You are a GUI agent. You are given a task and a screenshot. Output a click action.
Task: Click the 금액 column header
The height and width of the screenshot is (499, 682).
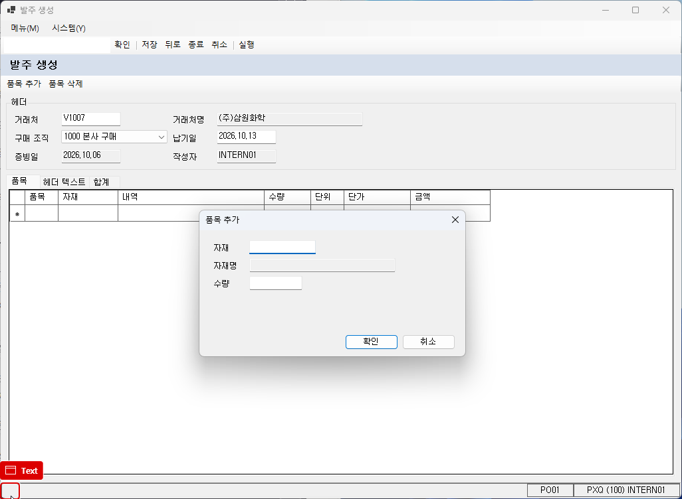450,197
